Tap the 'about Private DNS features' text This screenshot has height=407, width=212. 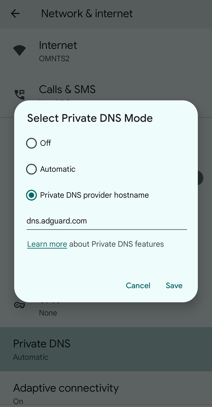(117, 244)
